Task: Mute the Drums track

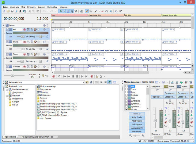Action: tap(44, 25)
